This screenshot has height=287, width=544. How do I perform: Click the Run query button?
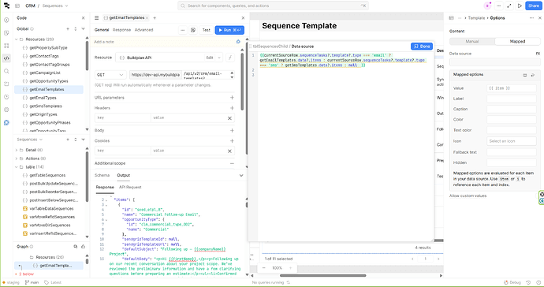[229, 30]
